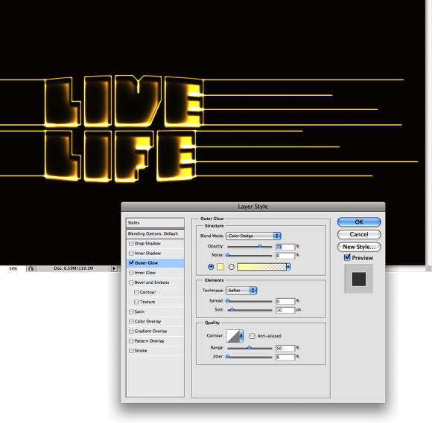Click the Size value field
The image size is (432, 423).
coord(285,310)
